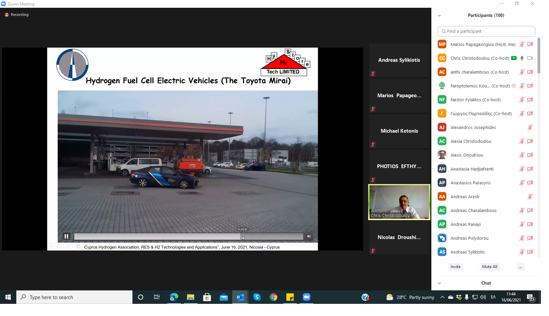Select participant Andreas Panayi
549x316 pixels.
tap(486, 224)
